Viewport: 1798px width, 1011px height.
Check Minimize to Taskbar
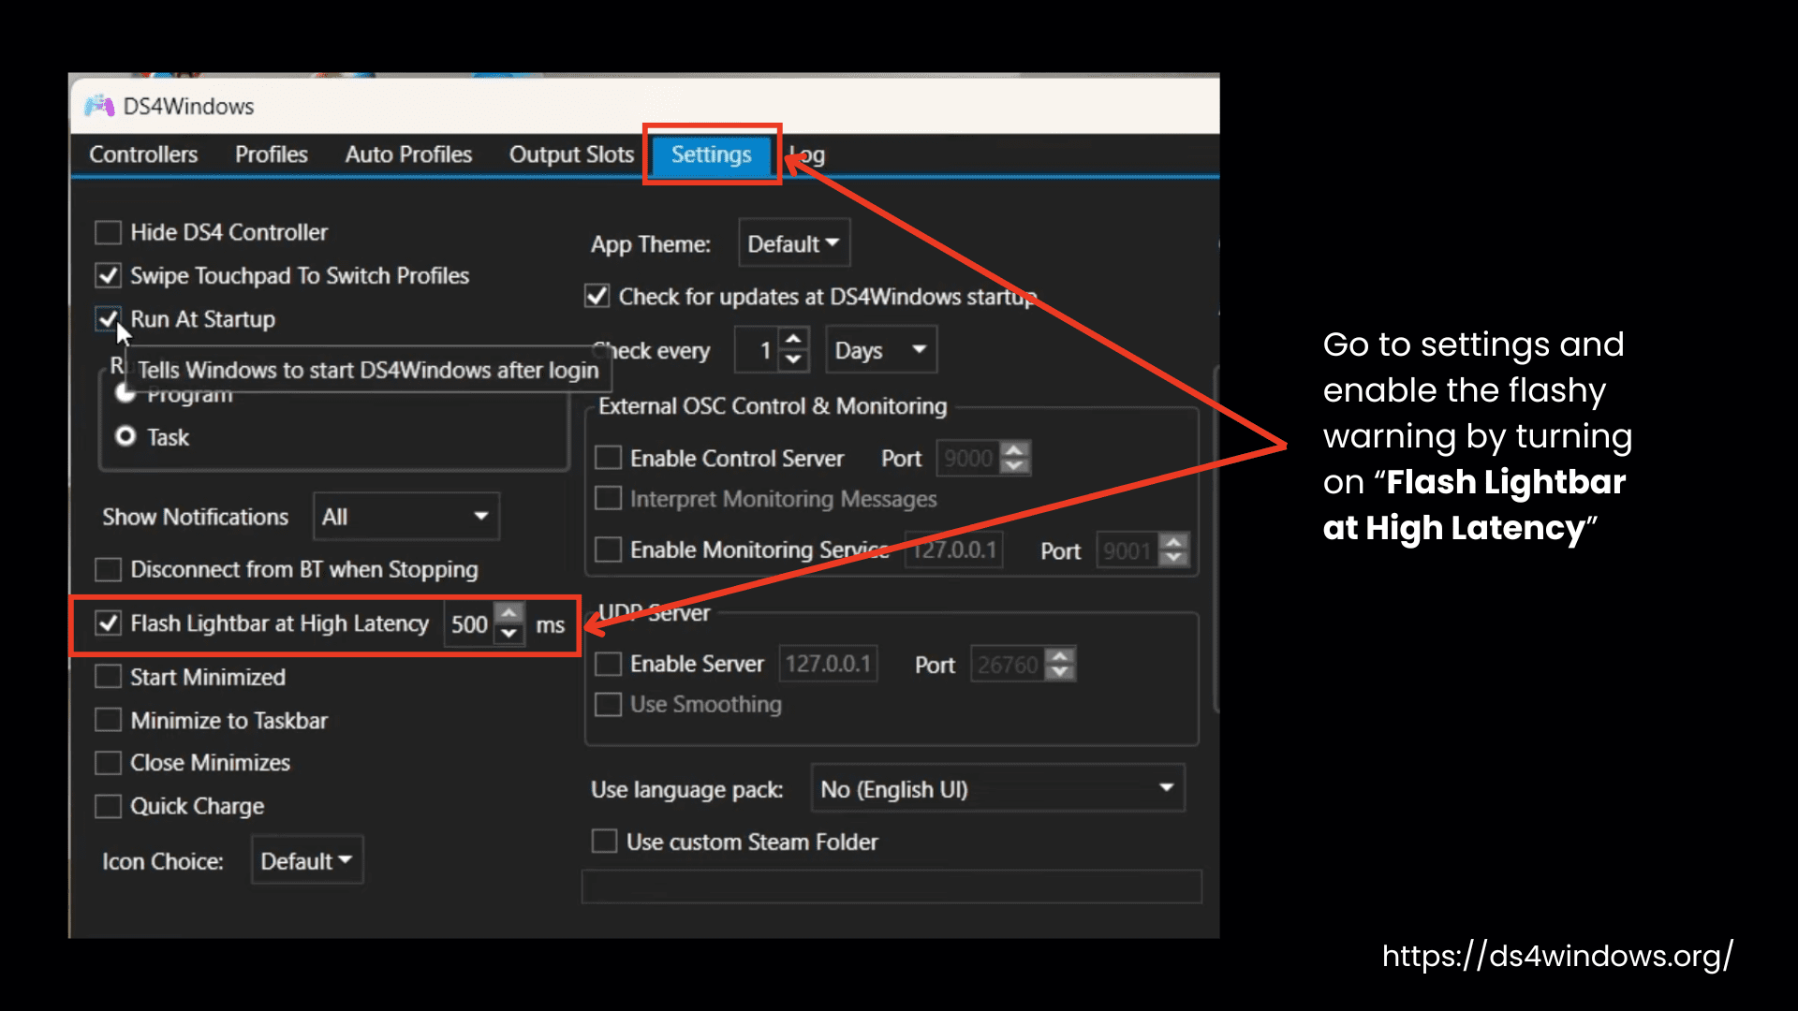[x=109, y=720]
